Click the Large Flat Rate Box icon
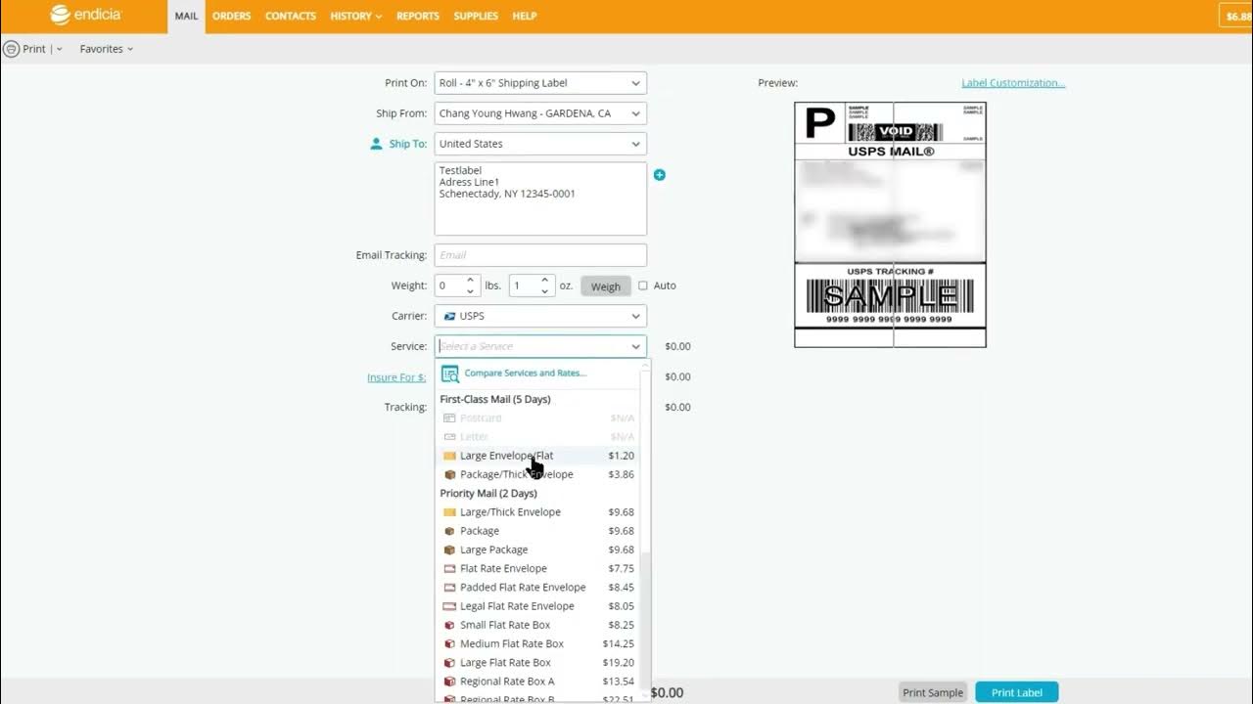 (x=449, y=663)
